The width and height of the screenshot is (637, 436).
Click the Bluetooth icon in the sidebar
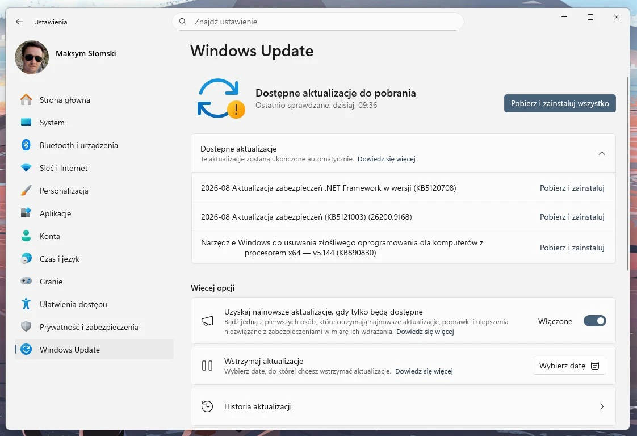(x=26, y=145)
